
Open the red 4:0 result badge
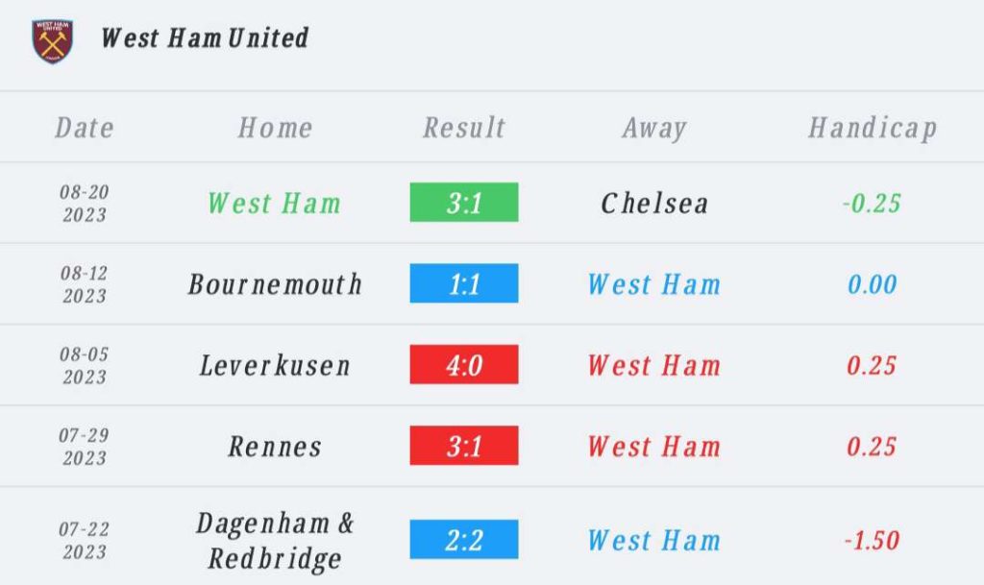[x=464, y=364]
